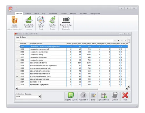Switch to the Articulos tab
The height and width of the screenshot is (113, 145).
pyautogui.click(x=19, y=14)
